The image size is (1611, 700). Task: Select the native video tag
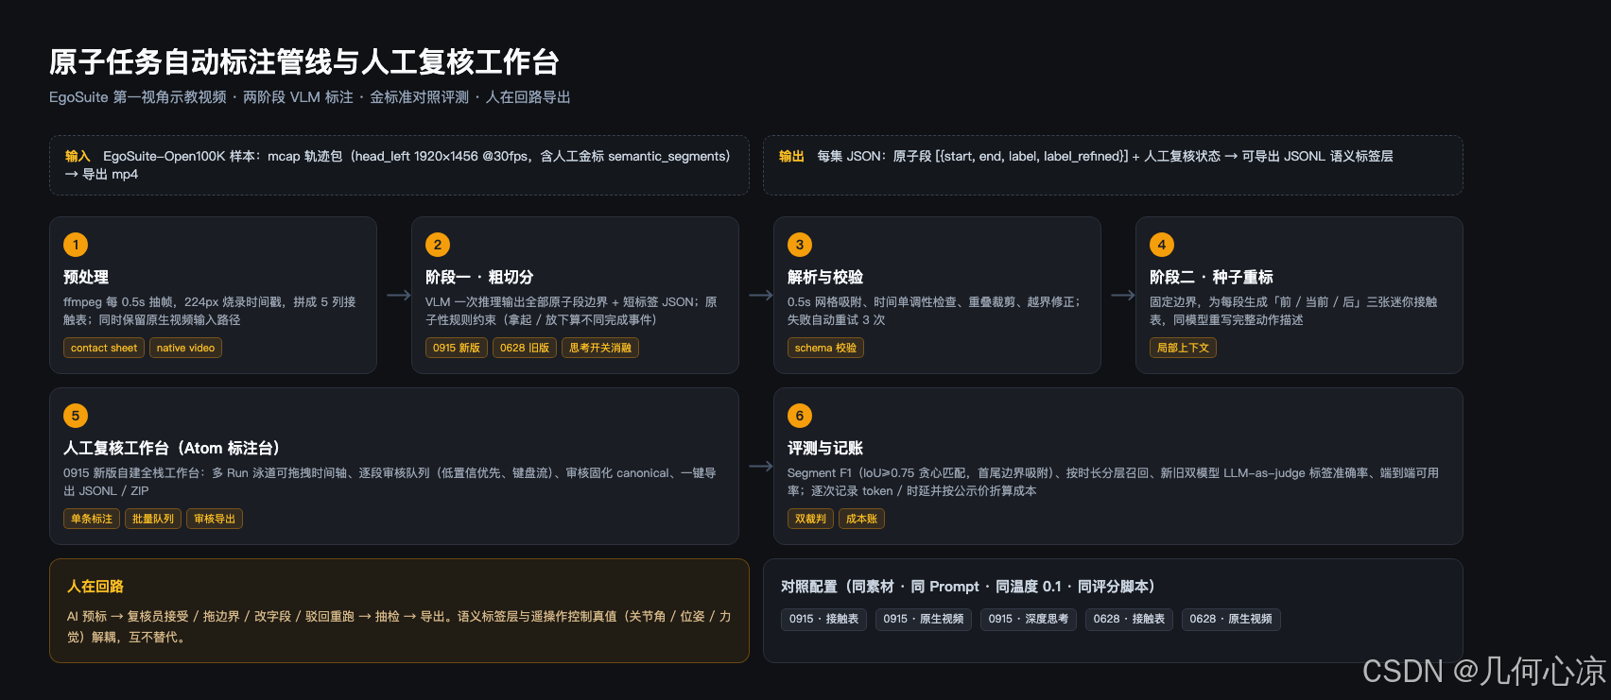click(185, 348)
